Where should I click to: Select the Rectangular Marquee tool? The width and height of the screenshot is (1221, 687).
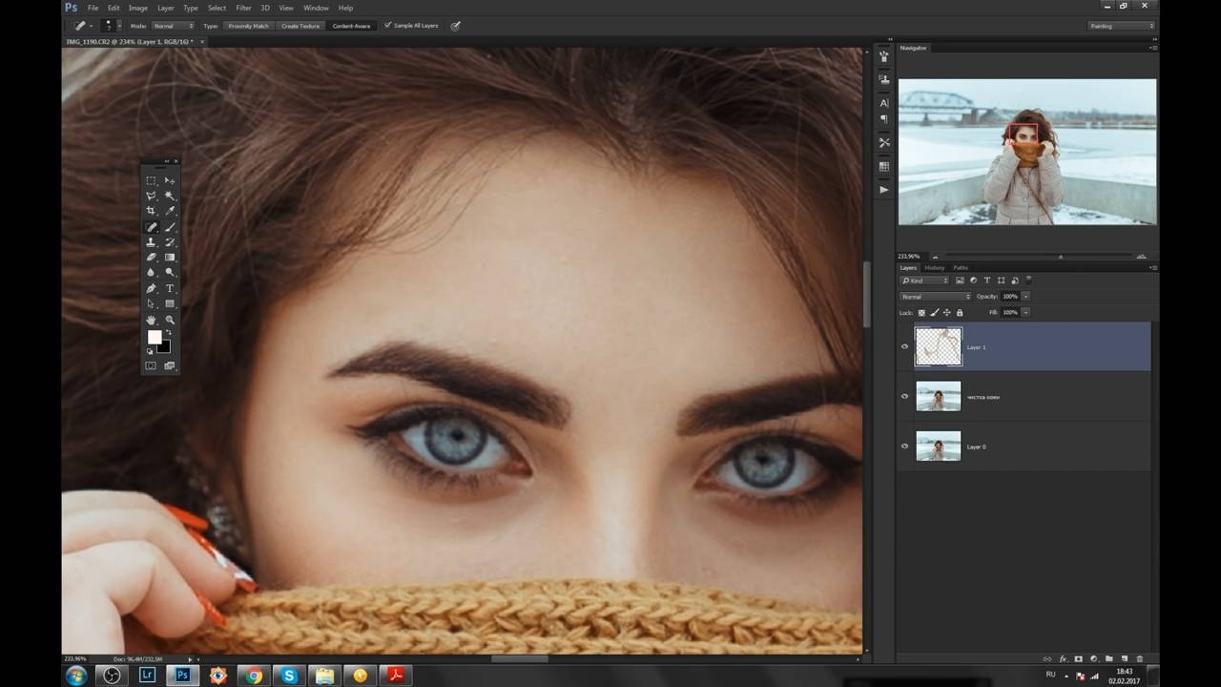pyautogui.click(x=151, y=180)
